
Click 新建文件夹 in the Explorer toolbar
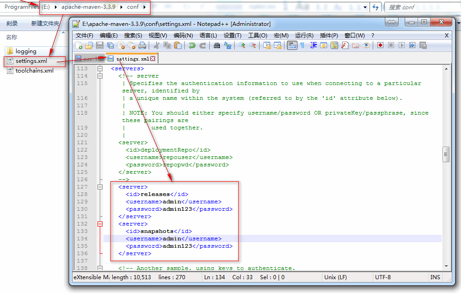point(45,24)
